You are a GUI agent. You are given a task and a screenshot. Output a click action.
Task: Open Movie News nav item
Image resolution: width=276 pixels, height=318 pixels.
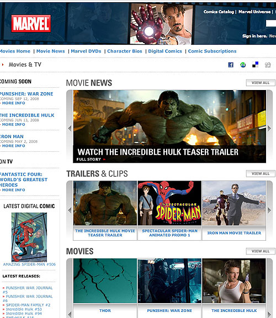tap(50, 51)
